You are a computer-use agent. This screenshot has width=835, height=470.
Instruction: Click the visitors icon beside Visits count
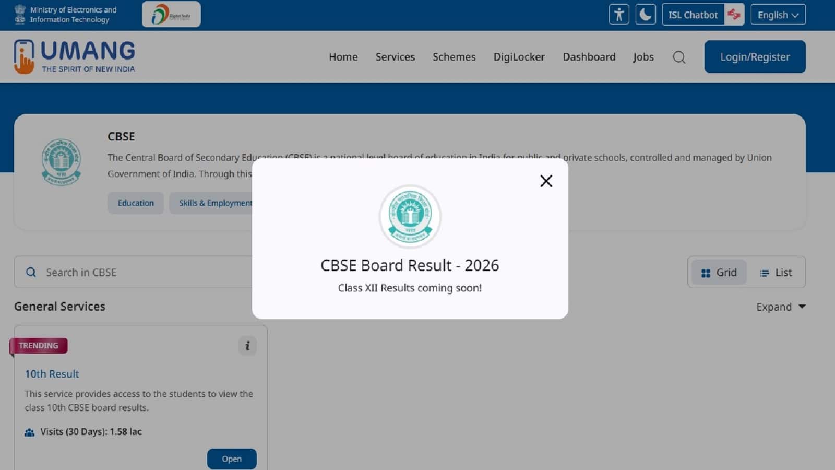30,432
